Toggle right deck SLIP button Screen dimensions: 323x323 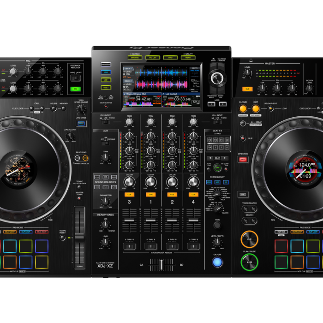tap(243, 138)
